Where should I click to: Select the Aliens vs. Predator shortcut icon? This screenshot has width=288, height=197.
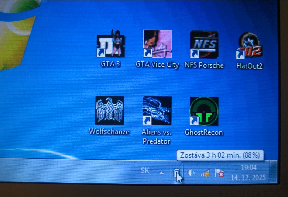click(157, 111)
